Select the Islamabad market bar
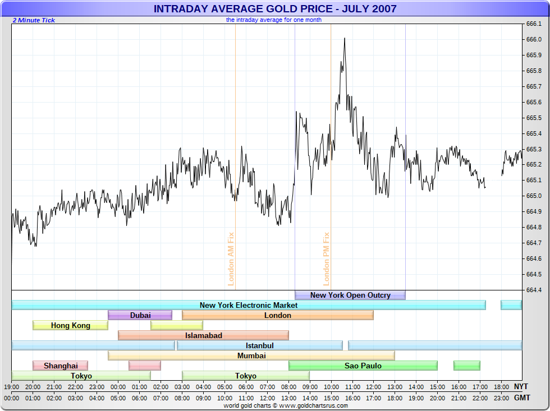Image resolution: width=550 pixels, height=411 pixels. coord(203,335)
